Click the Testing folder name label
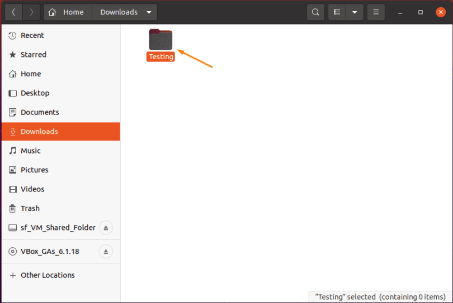The width and height of the screenshot is (453, 303). coord(161,56)
